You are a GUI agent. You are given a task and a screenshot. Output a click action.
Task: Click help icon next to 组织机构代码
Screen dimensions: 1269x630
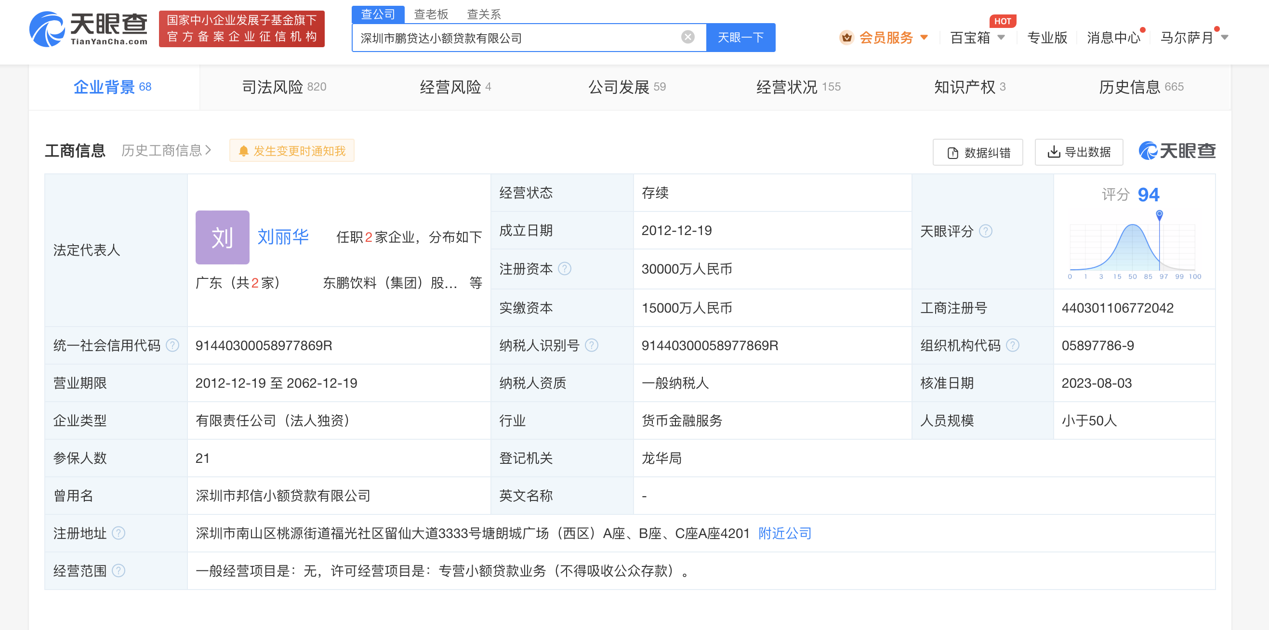(1012, 345)
